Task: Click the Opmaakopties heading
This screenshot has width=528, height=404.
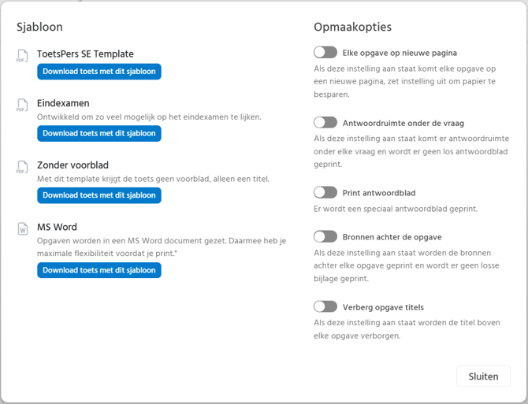Action: click(352, 27)
